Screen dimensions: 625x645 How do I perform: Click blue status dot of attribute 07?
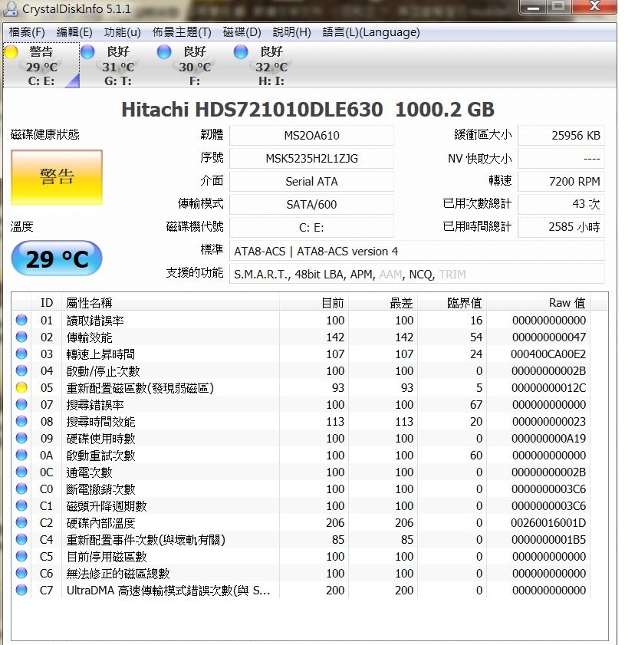pyautogui.click(x=21, y=404)
